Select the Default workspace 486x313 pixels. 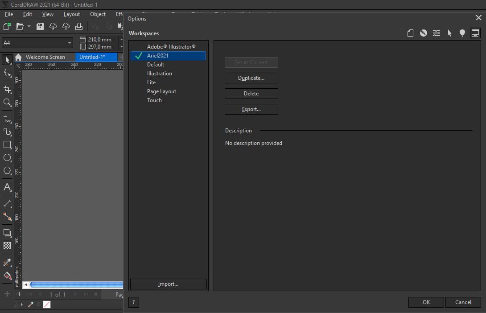pyautogui.click(x=168, y=65)
